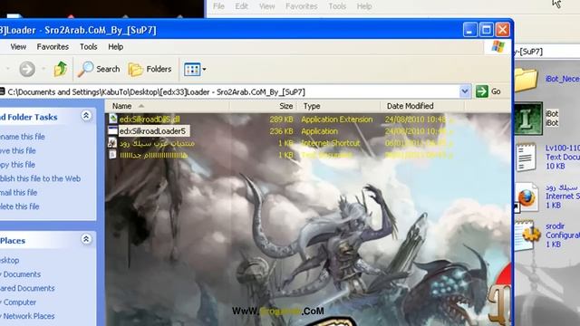The image size is (580, 326).
Task: Click E-mail this file link
Action: click(x=18, y=193)
